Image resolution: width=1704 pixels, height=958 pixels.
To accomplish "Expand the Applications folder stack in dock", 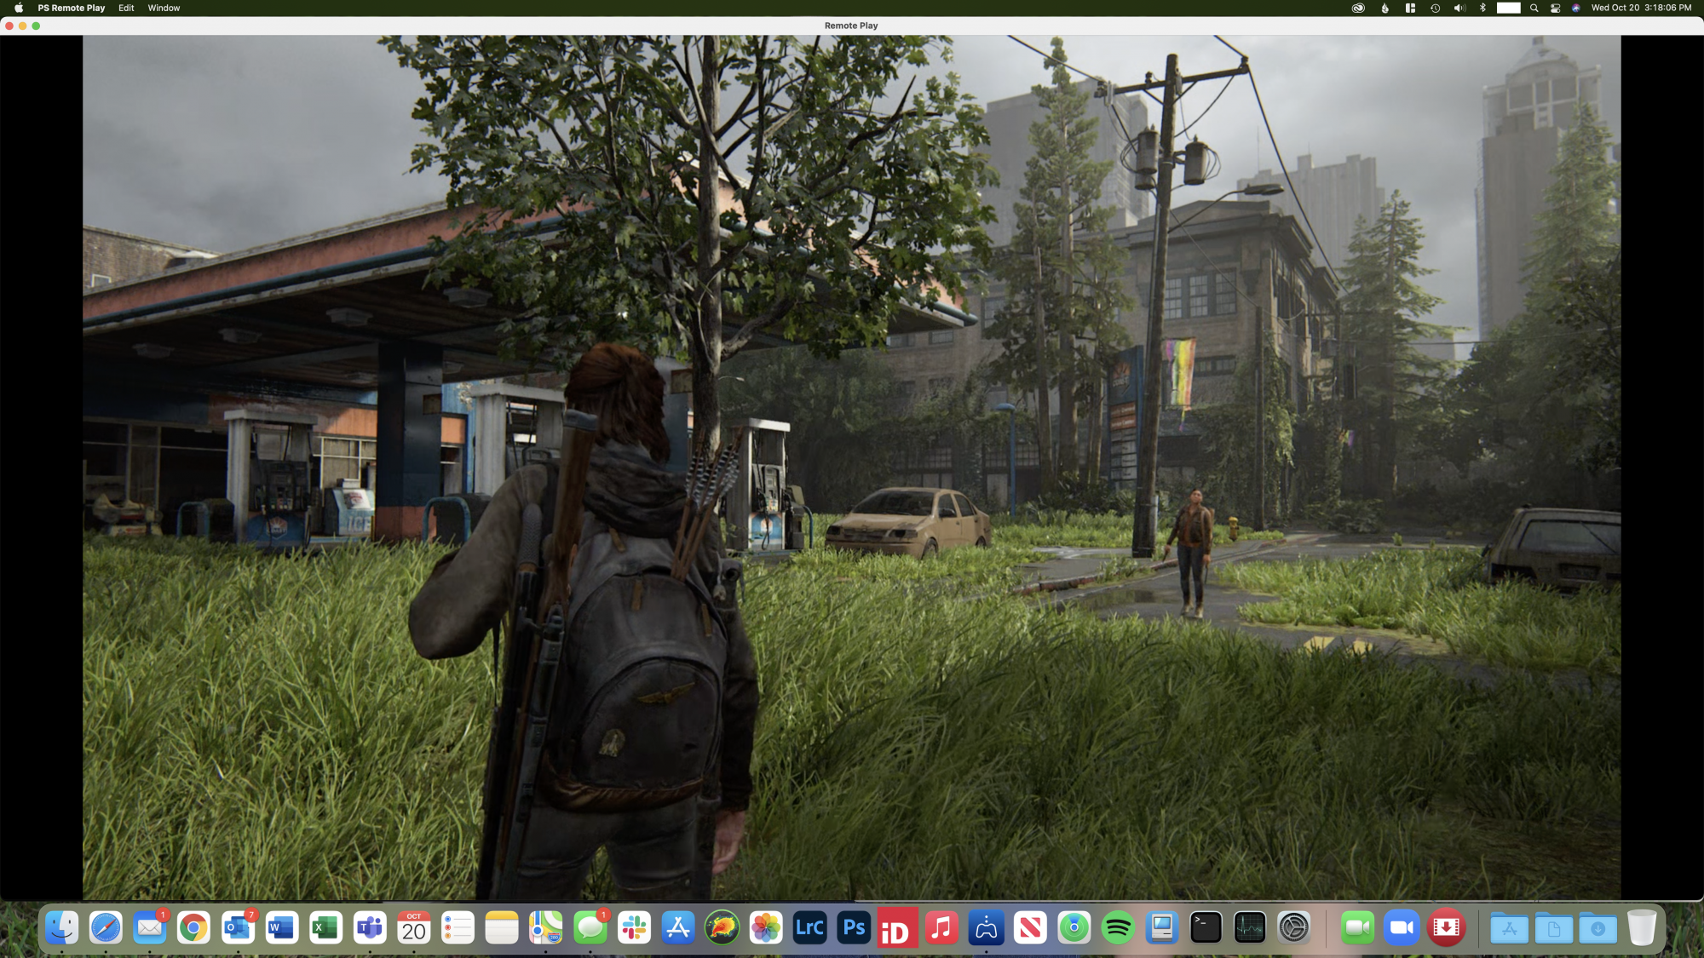I will (1509, 928).
